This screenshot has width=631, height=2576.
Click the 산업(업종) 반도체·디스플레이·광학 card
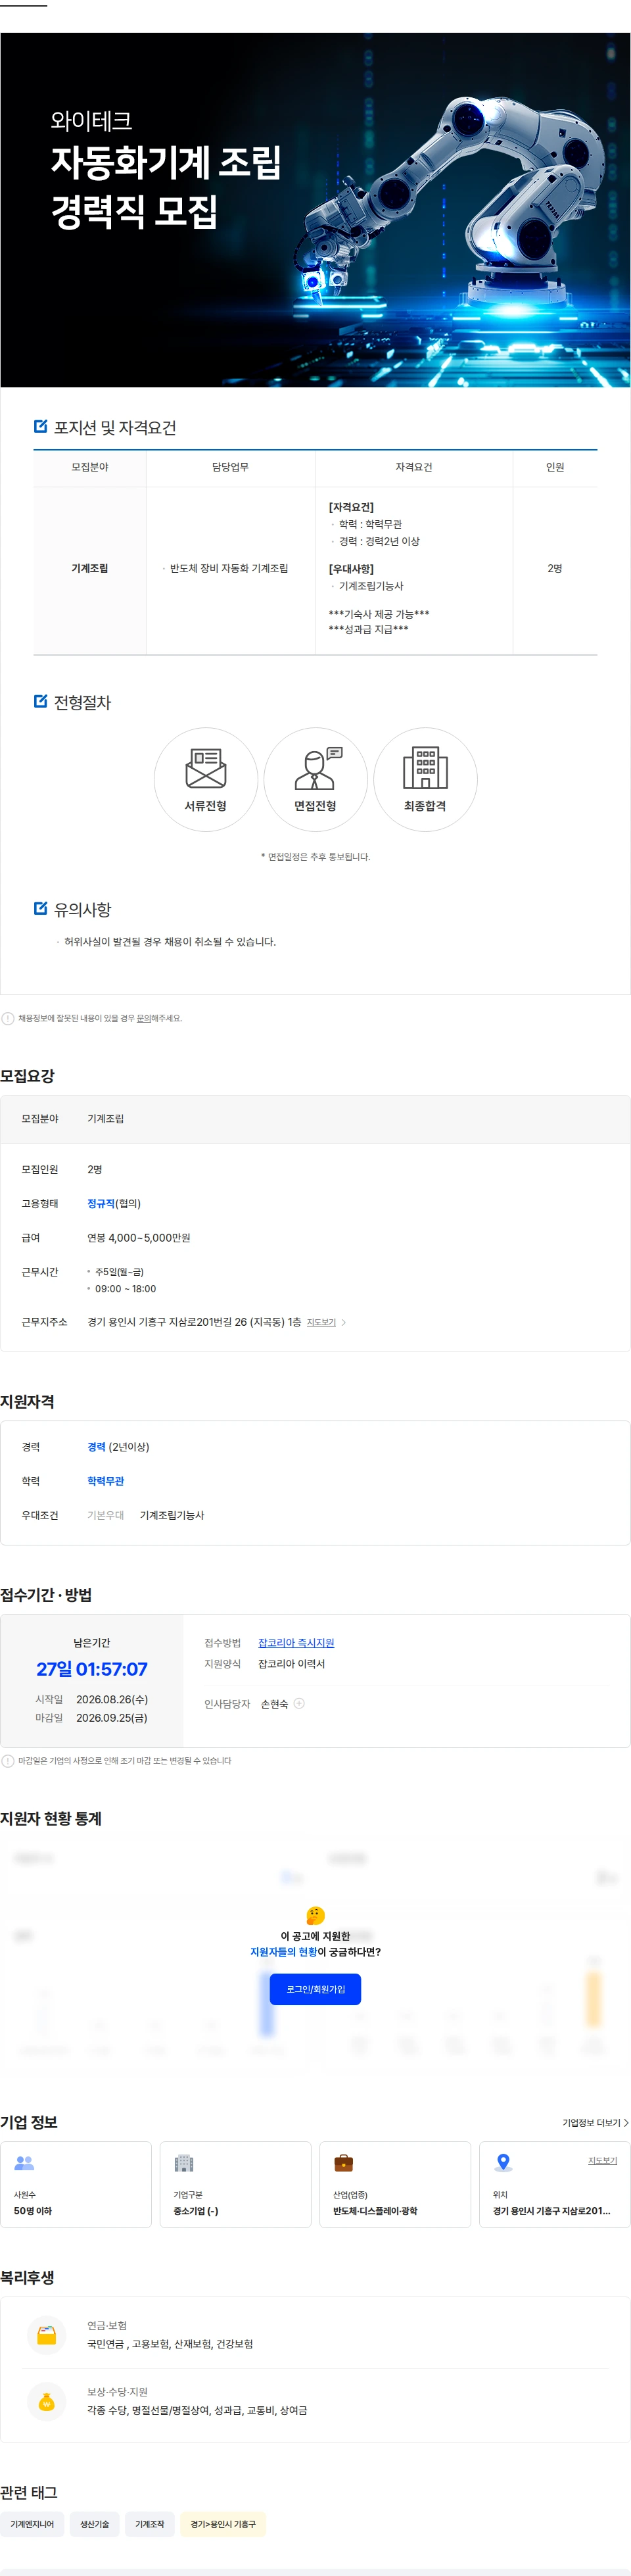[x=395, y=2184]
